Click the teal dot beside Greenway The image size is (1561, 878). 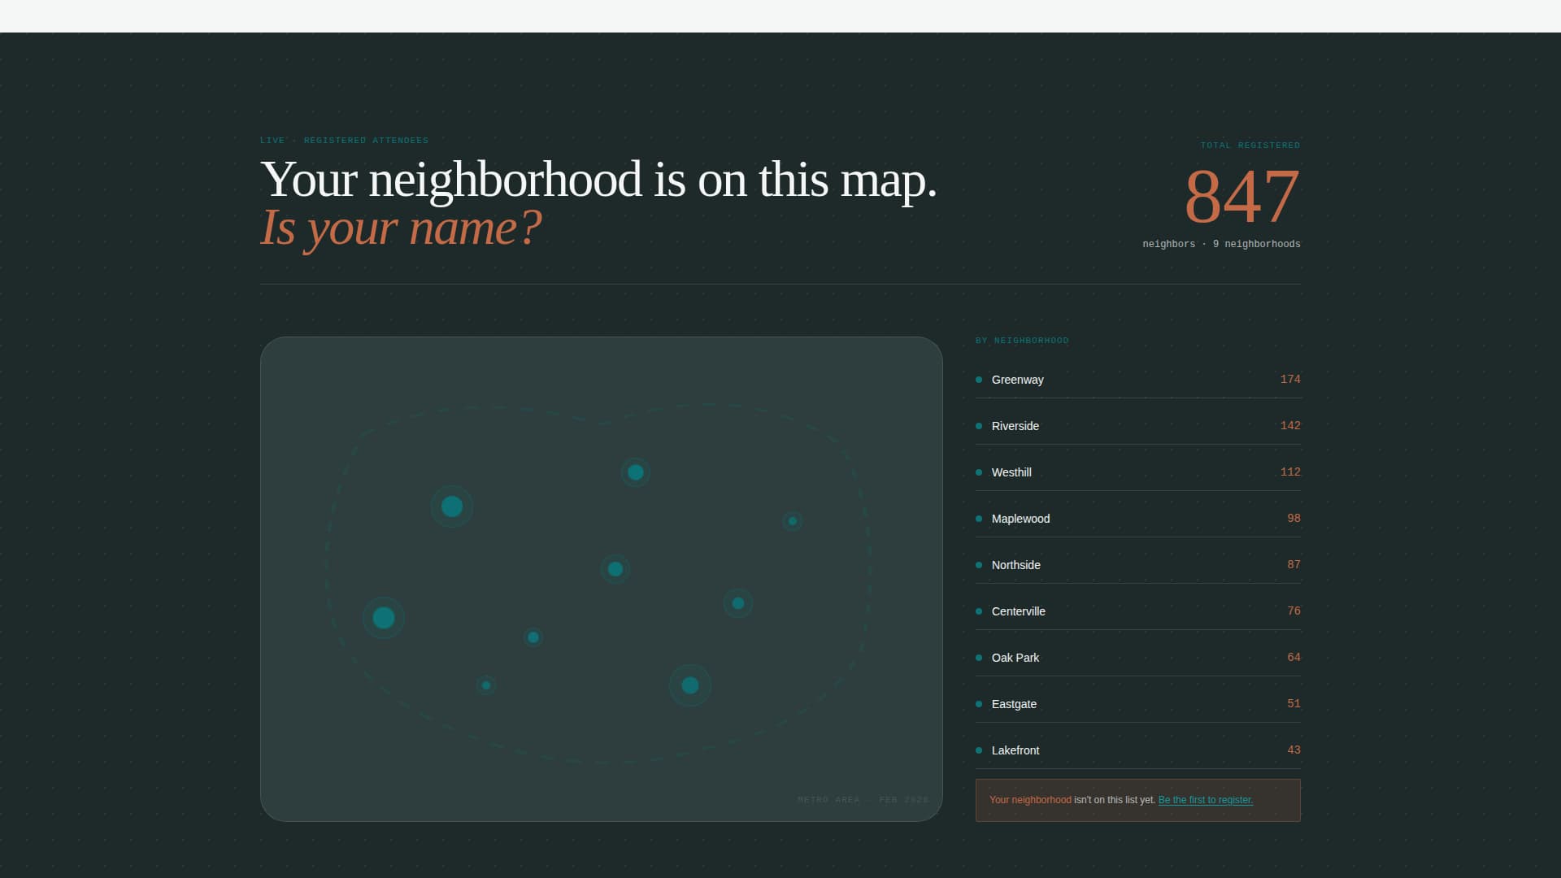[979, 380]
